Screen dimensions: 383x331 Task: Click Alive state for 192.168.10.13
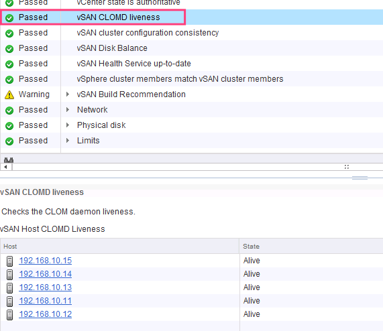(x=252, y=287)
